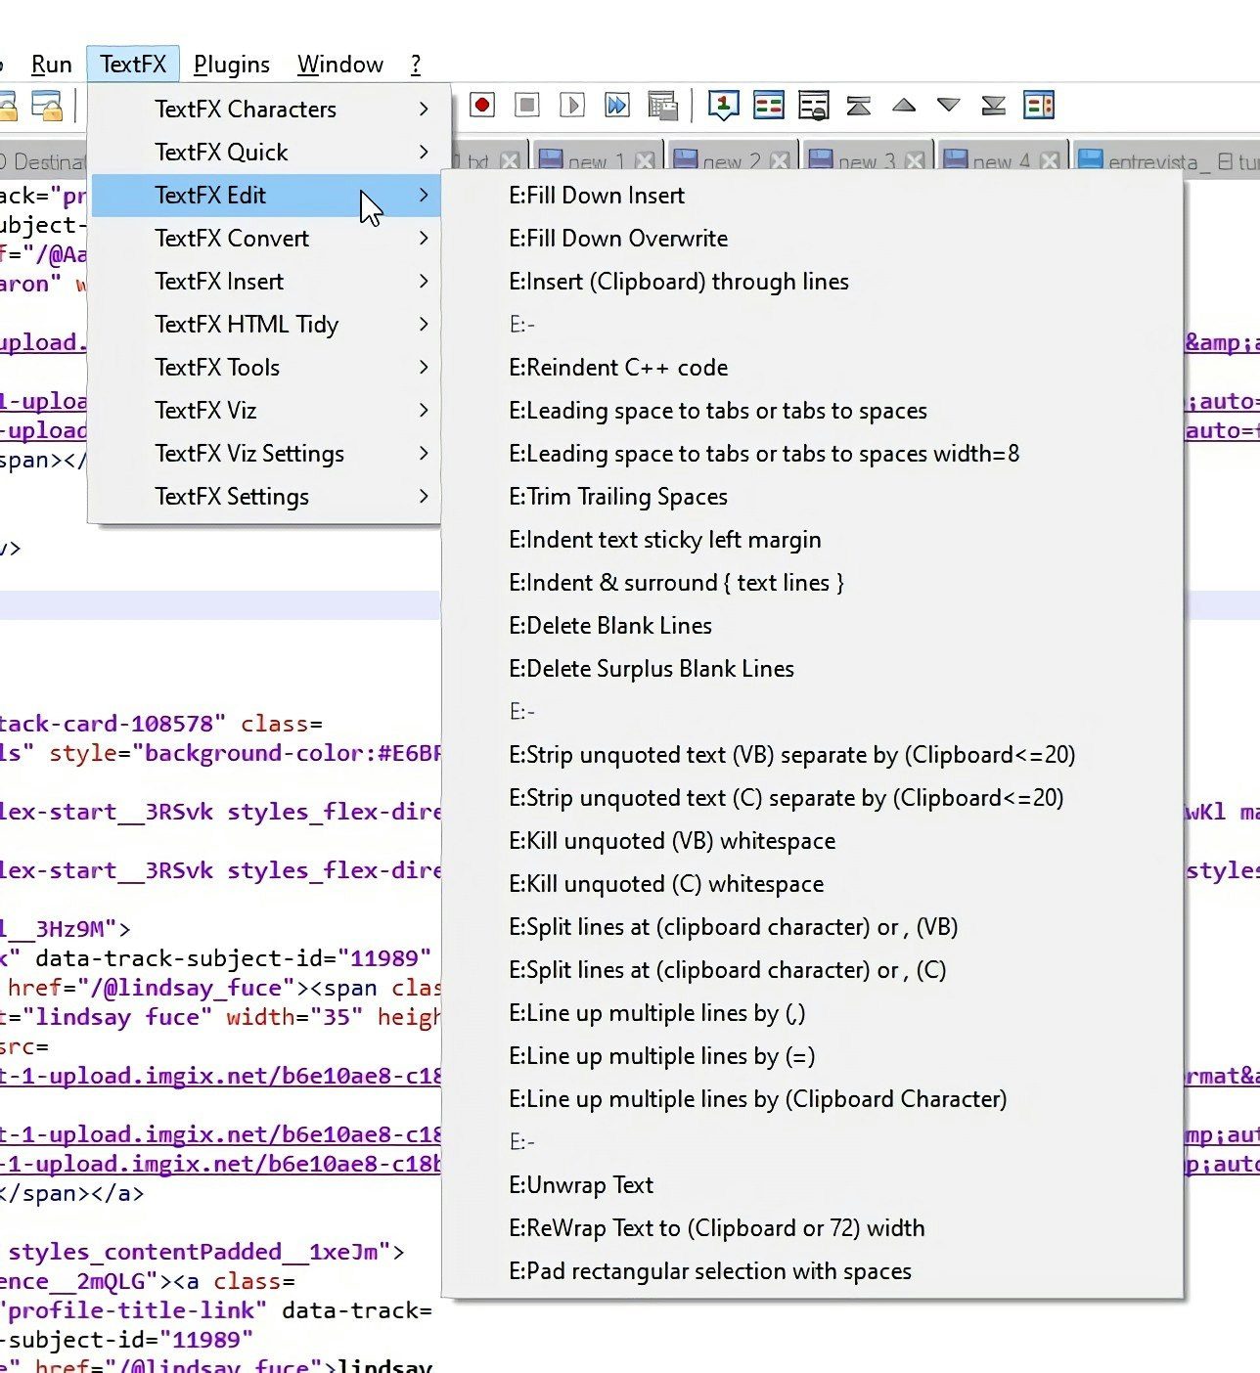1260x1373 pixels.
Task: Click the Save Recorded Macro icon
Action: (x=662, y=105)
